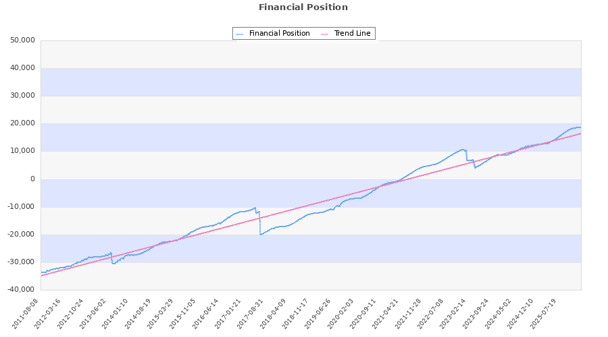
Task: Toggle the Financial Position legend entry
Action: pyautogui.click(x=279, y=34)
